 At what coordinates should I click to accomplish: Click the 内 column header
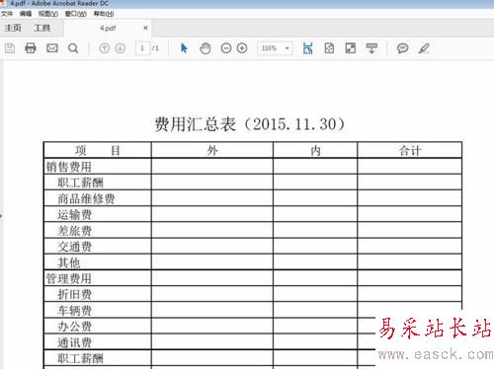point(315,150)
